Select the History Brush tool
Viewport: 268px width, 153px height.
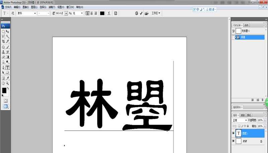pyautogui.click(x=7, y=52)
